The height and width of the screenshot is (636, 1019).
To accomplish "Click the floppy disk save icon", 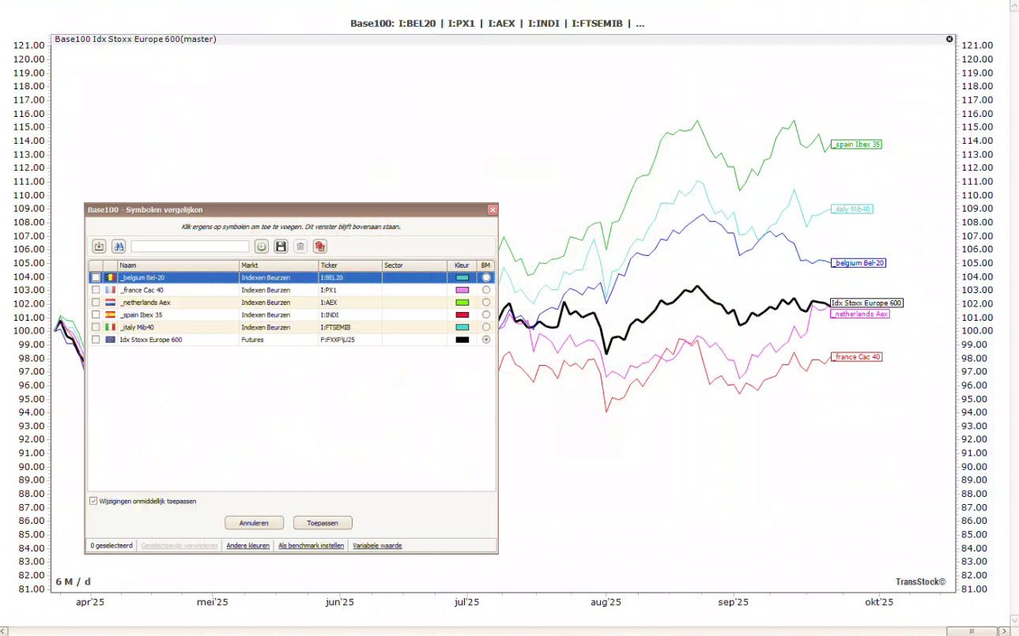I will pos(281,246).
